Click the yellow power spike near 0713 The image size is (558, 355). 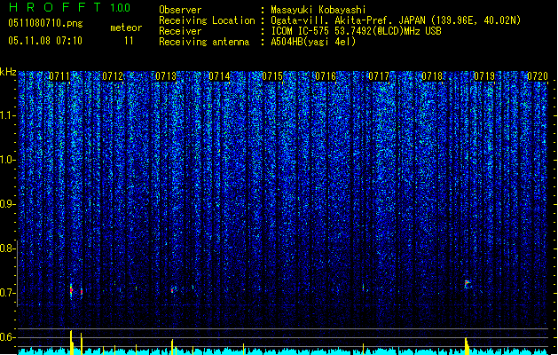click(x=172, y=347)
